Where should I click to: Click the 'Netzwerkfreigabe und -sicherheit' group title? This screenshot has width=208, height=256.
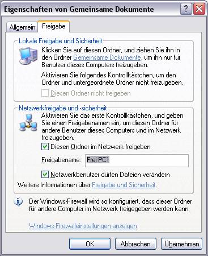[63, 108]
